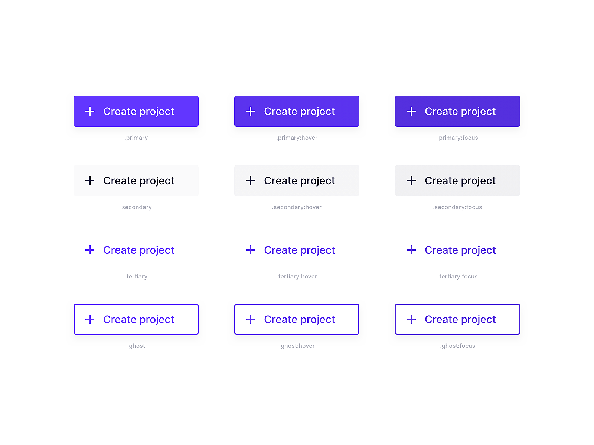Click the .tertiary:focus Create project text link
The height and width of the screenshot is (445, 594).
click(x=460, y=250)
